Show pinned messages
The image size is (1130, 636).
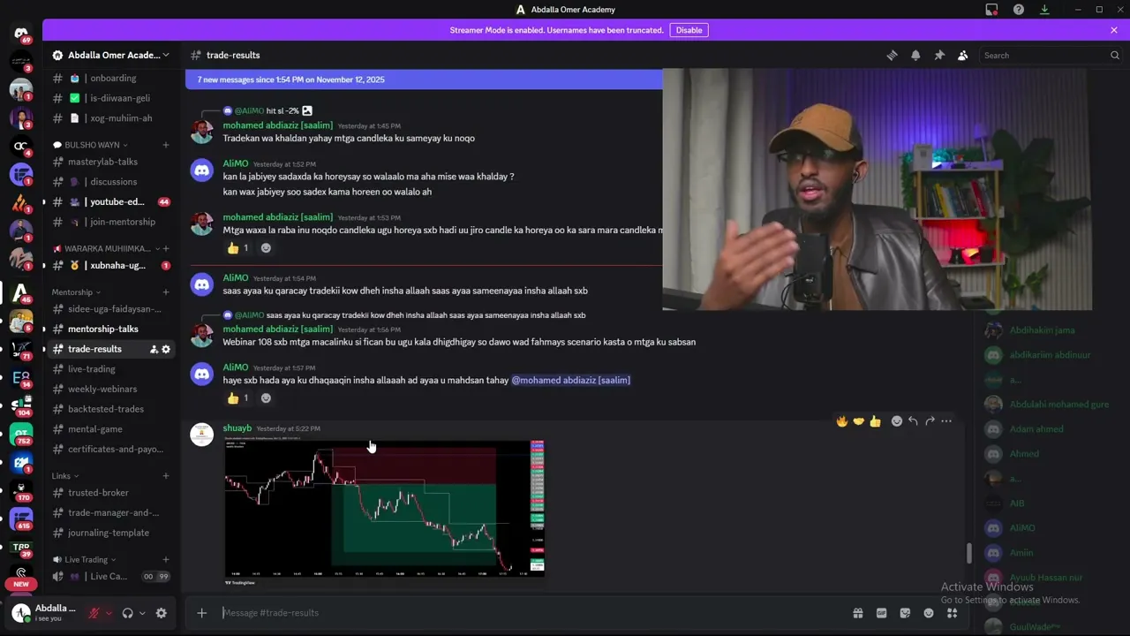pyautogui.click(x=939, y=55)
